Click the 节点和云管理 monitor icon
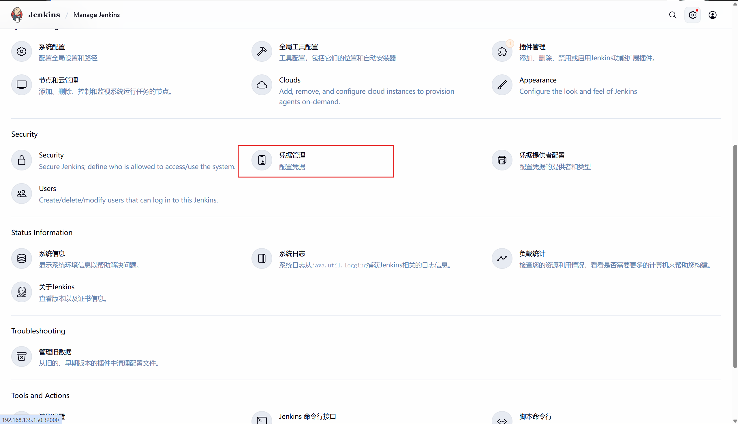738x424 pixels. click(x=22, y=85)
